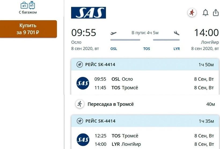Click the blue OSL airport code
This screenshot has height=149, width=220.
114,49
